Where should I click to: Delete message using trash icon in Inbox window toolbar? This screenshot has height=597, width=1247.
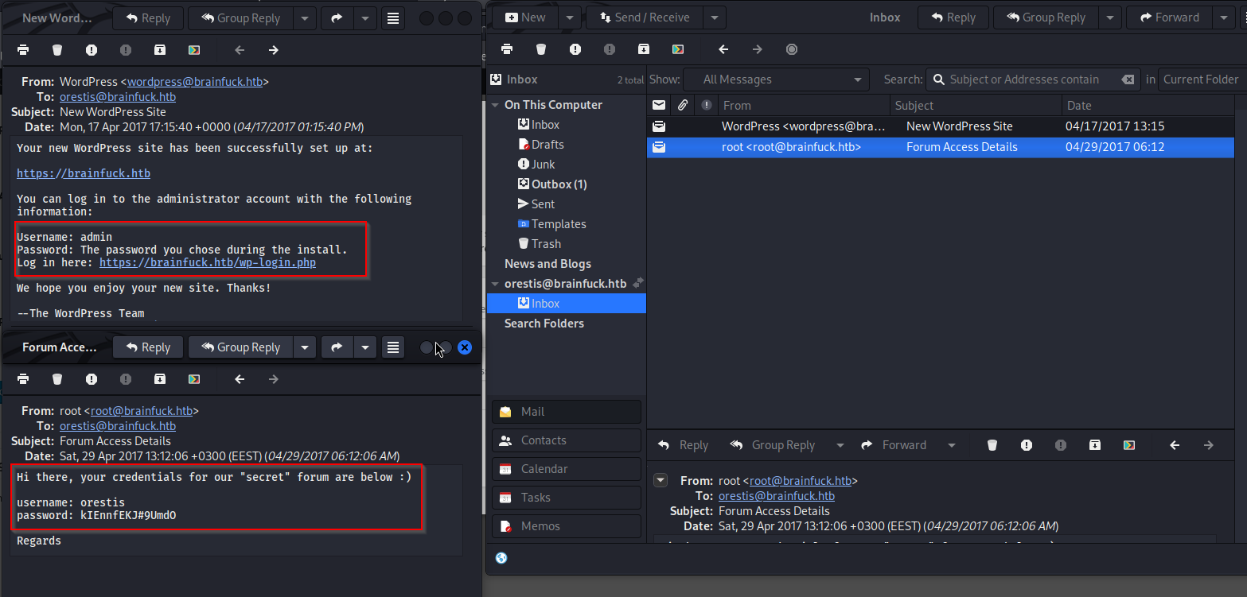[541, 49]
